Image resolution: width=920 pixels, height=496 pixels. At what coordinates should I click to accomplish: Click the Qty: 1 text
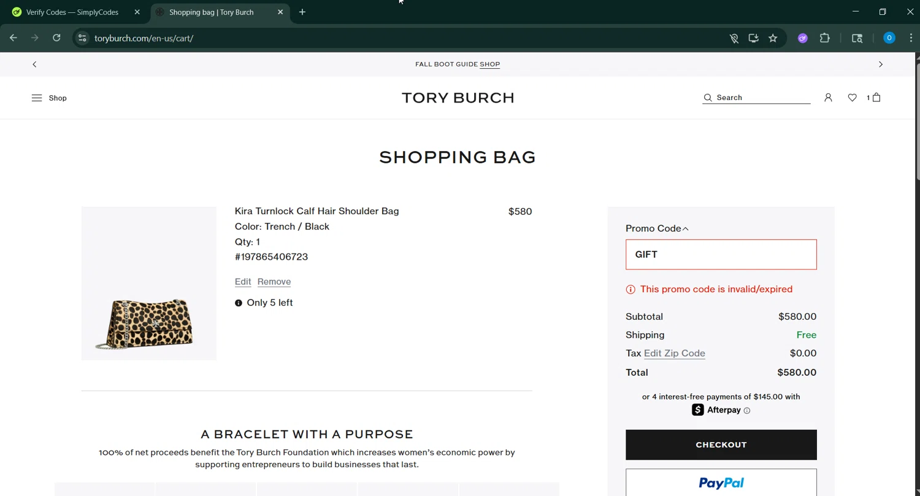click(x=247, y=242)
